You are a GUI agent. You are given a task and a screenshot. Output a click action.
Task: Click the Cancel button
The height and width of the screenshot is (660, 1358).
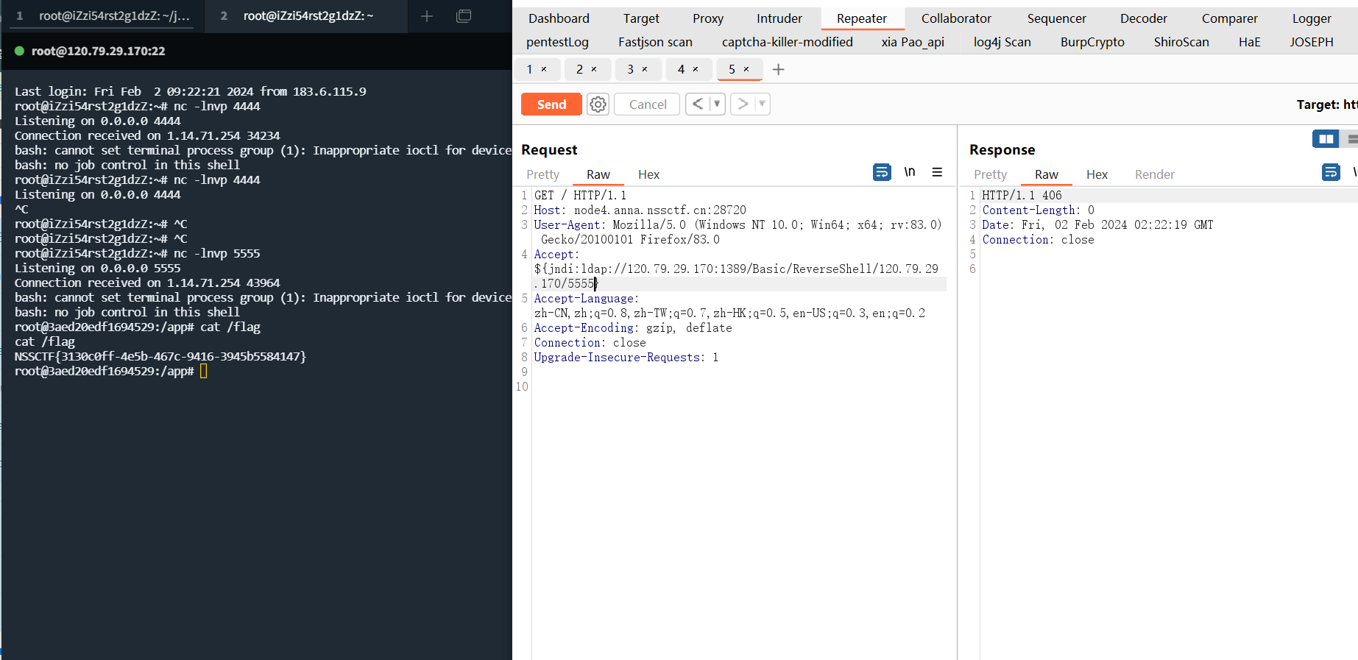coord(647,104)
